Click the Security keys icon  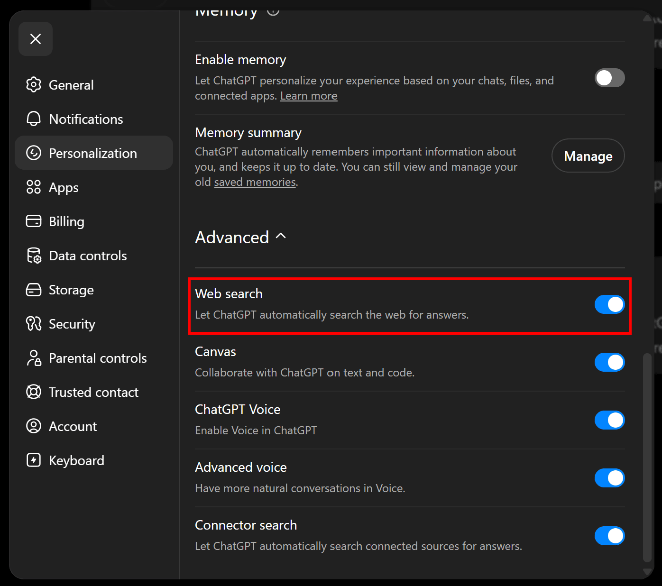pyautogui.click(x=34, y=323)
